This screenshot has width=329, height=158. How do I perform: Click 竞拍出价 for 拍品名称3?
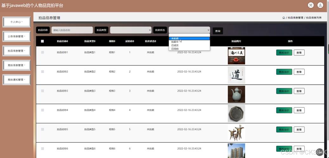click(x=284, y=91)
